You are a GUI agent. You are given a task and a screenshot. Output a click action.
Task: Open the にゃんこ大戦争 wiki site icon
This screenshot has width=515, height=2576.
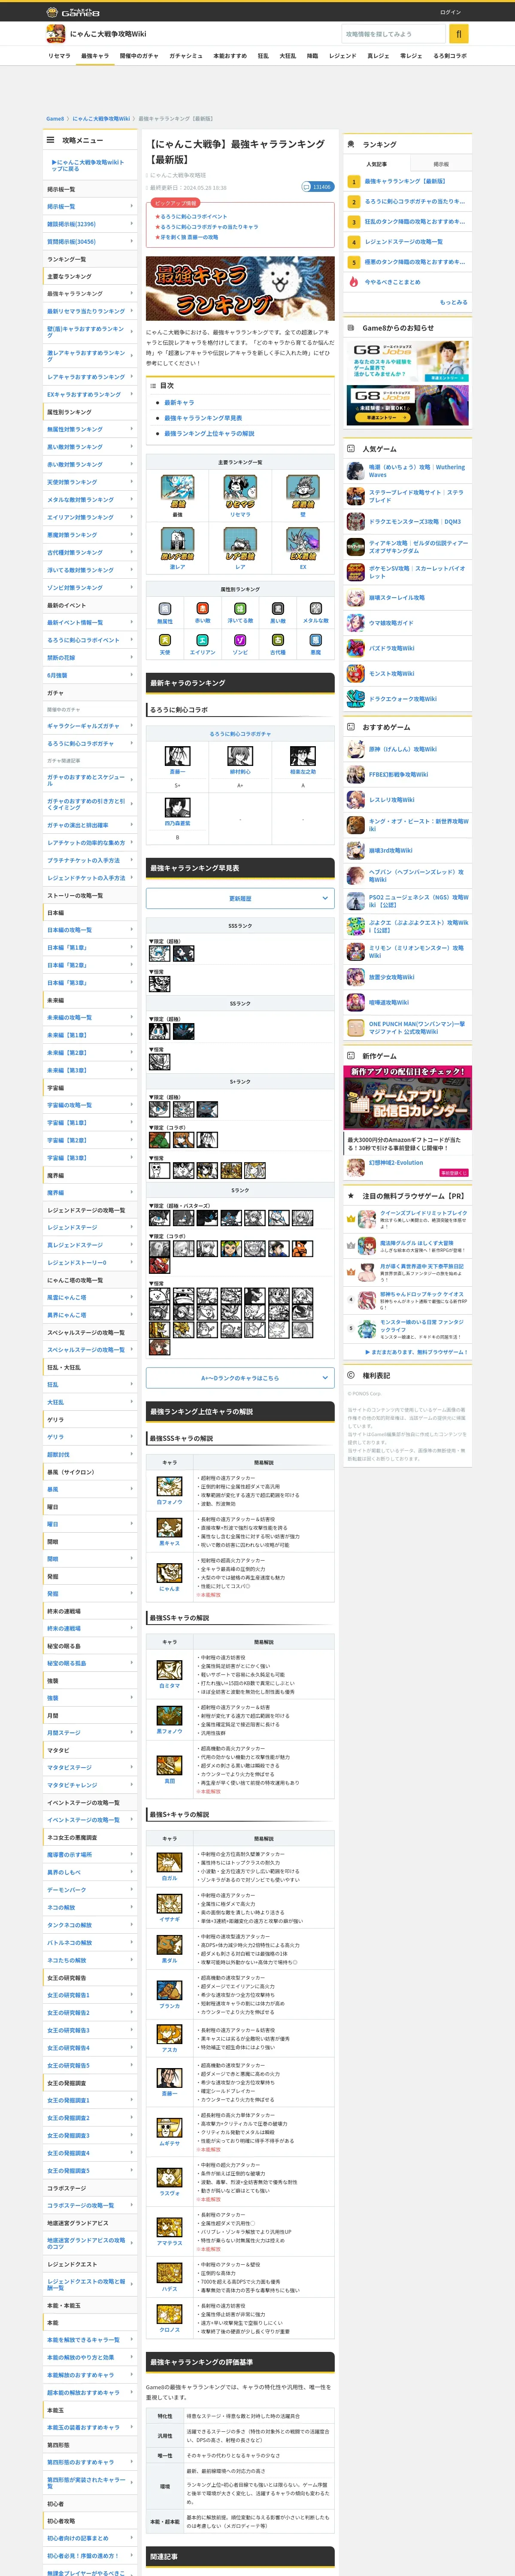(56, 34)
